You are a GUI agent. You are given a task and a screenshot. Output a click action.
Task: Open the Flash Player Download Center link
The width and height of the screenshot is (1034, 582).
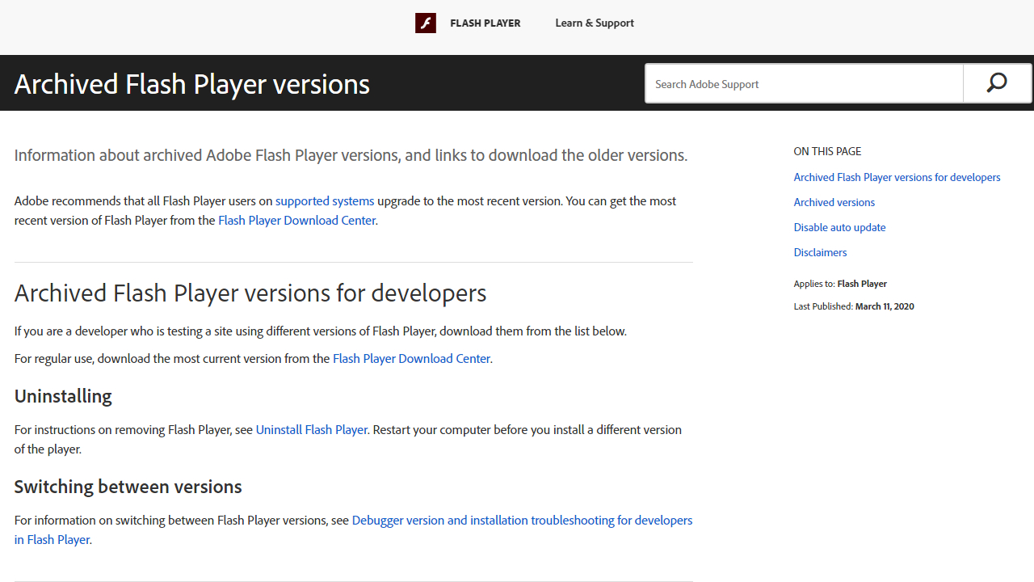[x=296, y=220]
